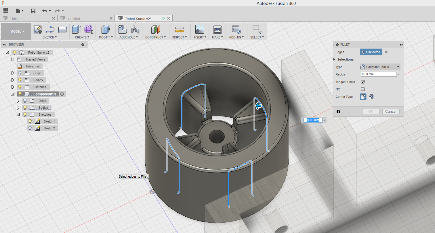Select the Insert image tool
The image size is (435, 233).
click(x=199, y=29)
